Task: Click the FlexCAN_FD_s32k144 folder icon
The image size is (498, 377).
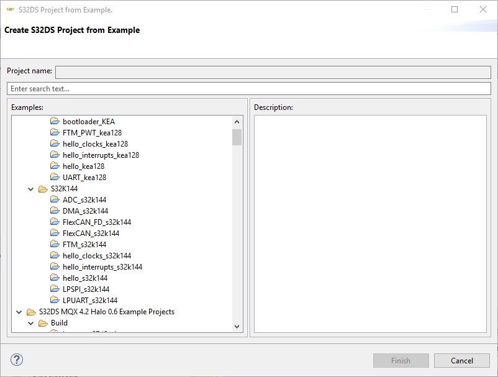Action: [55, 222]
